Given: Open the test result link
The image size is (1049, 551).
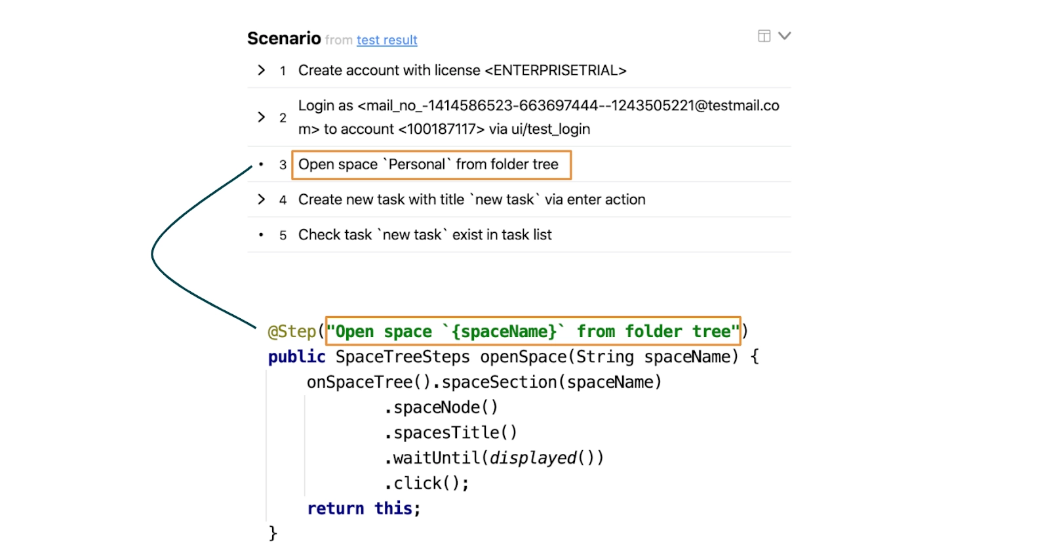Looking at the screenshot, I should click(x=387, y=40).
